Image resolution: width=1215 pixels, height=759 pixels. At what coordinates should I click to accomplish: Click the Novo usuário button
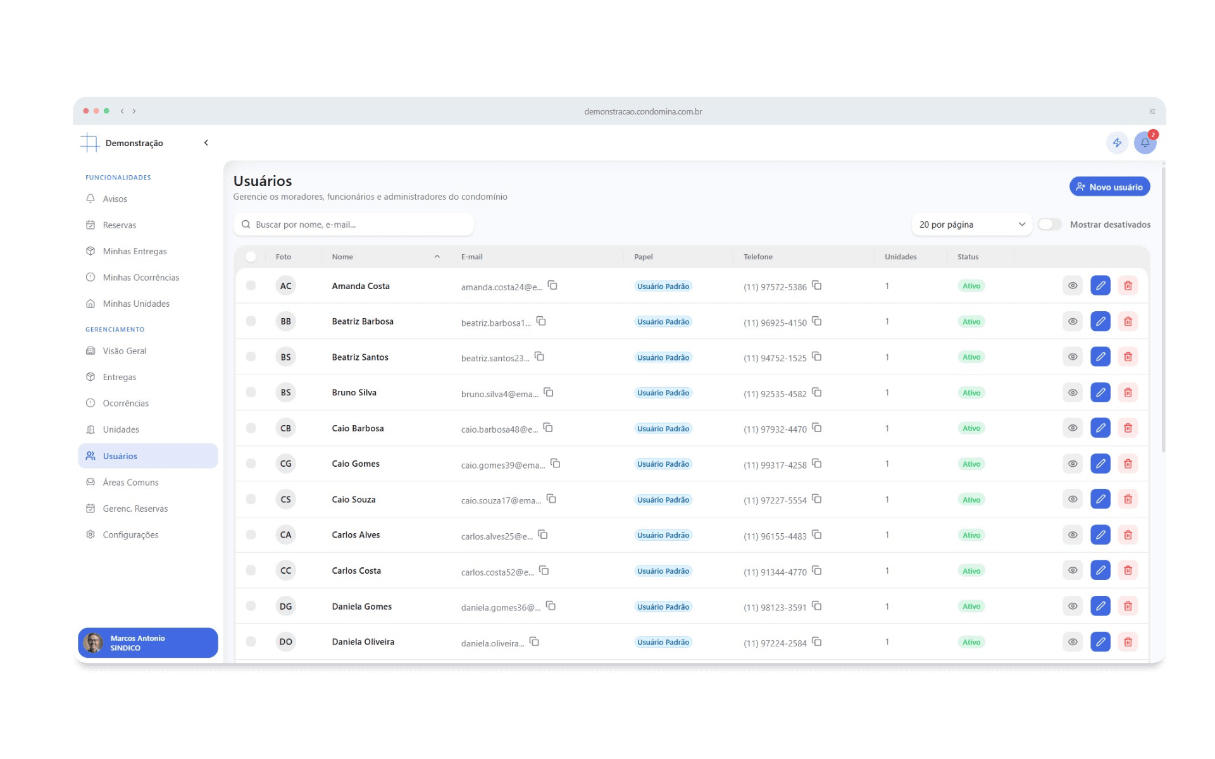pyautogui.click(x=1109, y=187)
